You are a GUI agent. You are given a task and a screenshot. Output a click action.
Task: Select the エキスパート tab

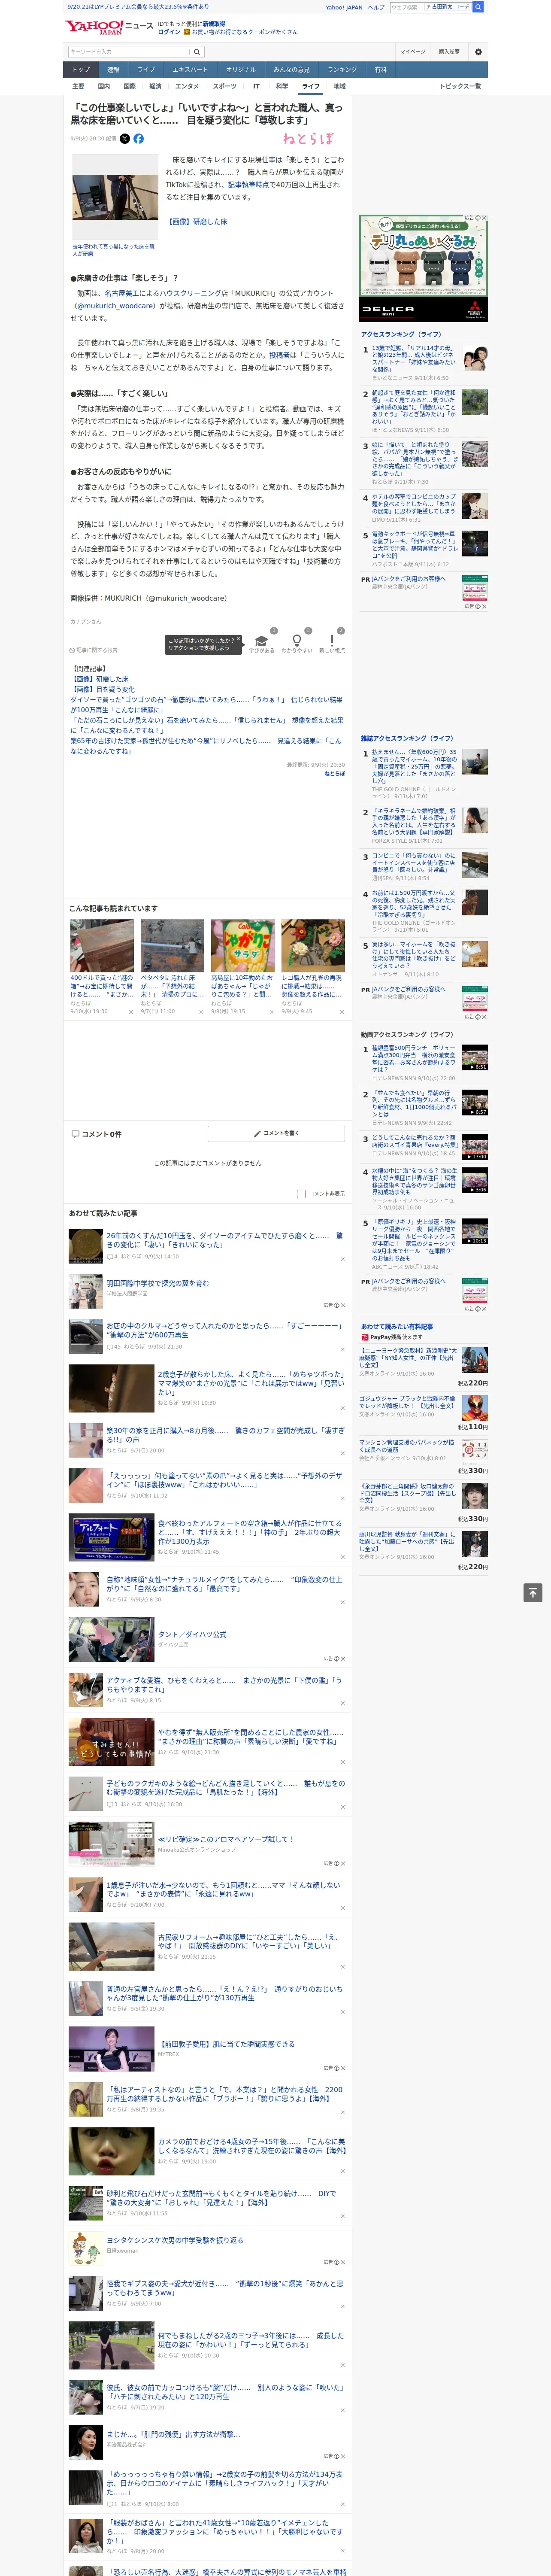pos(190,70)
